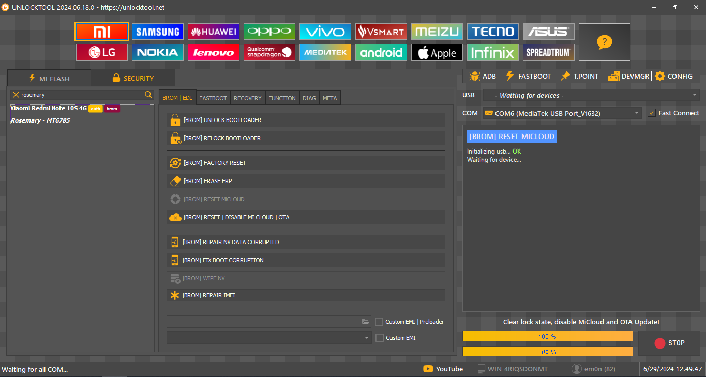706x377 pixels.
Task: Select the Mi (Xiaomi) brand icon
Action: (102, 32)
